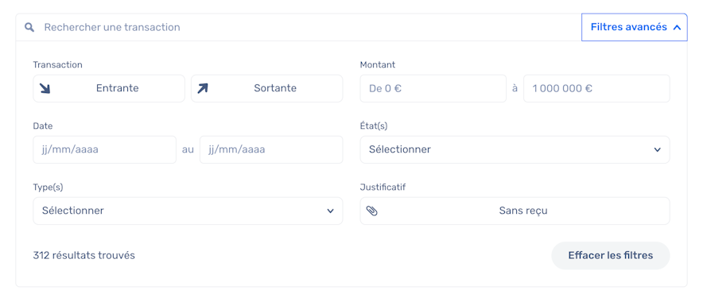Click the up-right arrow icon for Sortante
Viewport: 703px width, 298px height.
203,88
